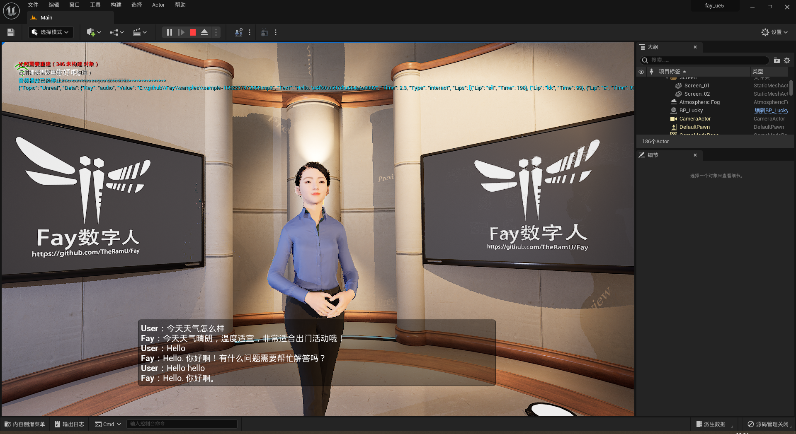796x434 pixels.
Task: Click the CameraActor camera icon
Action: pyautogui.click(x=674, y=119)
